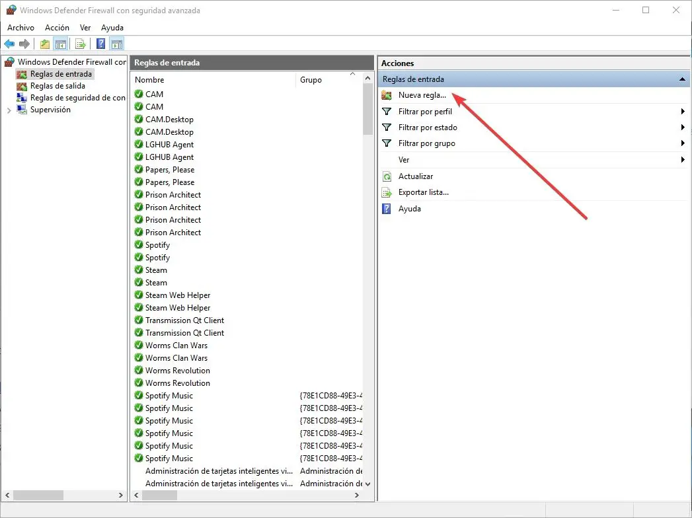Click the blue Help toolbar icon
The image size is (692, 518).
[x=100, y=44]
